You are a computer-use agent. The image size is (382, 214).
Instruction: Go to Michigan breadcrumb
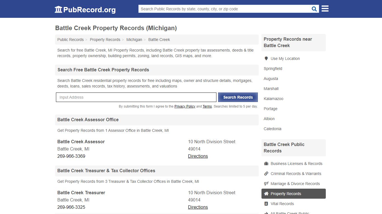[134, 40]
